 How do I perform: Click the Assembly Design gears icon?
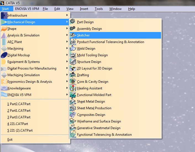(73, 28)
